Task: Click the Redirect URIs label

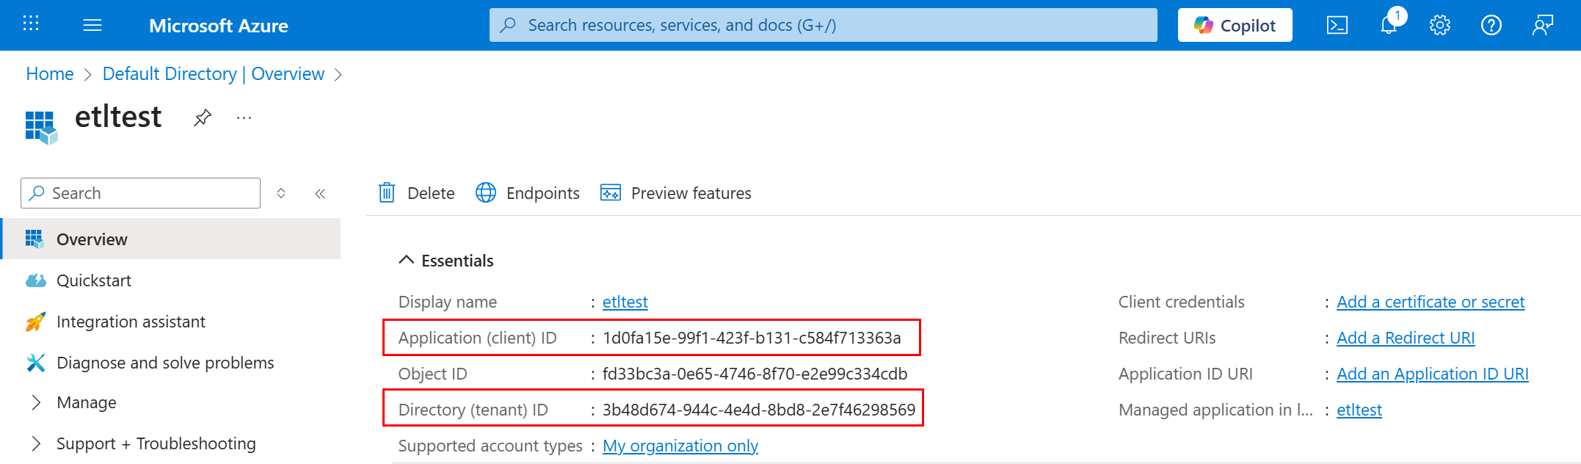Action: coord(1167,338)
